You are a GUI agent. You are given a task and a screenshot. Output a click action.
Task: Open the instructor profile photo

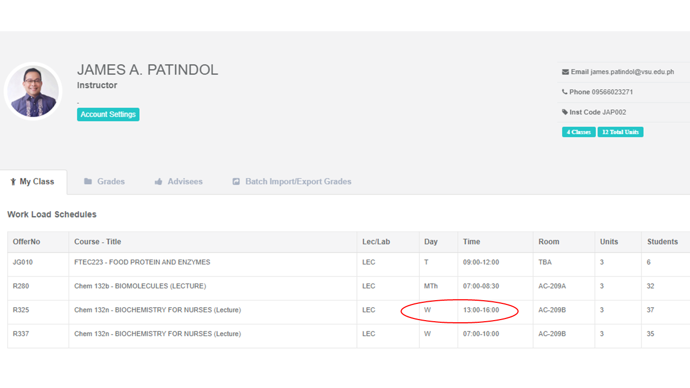coord(33,91)
